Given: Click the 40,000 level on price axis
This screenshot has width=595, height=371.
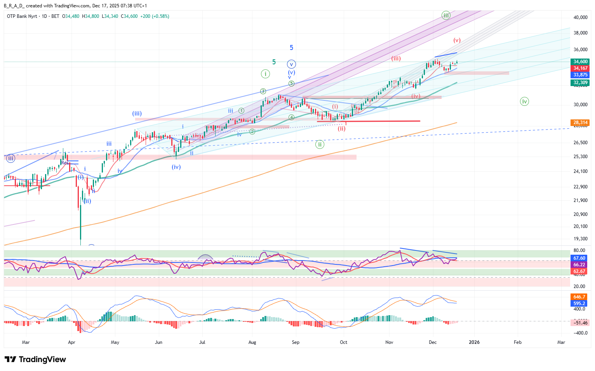Looking at the screenshot, I should click(580, 17).
